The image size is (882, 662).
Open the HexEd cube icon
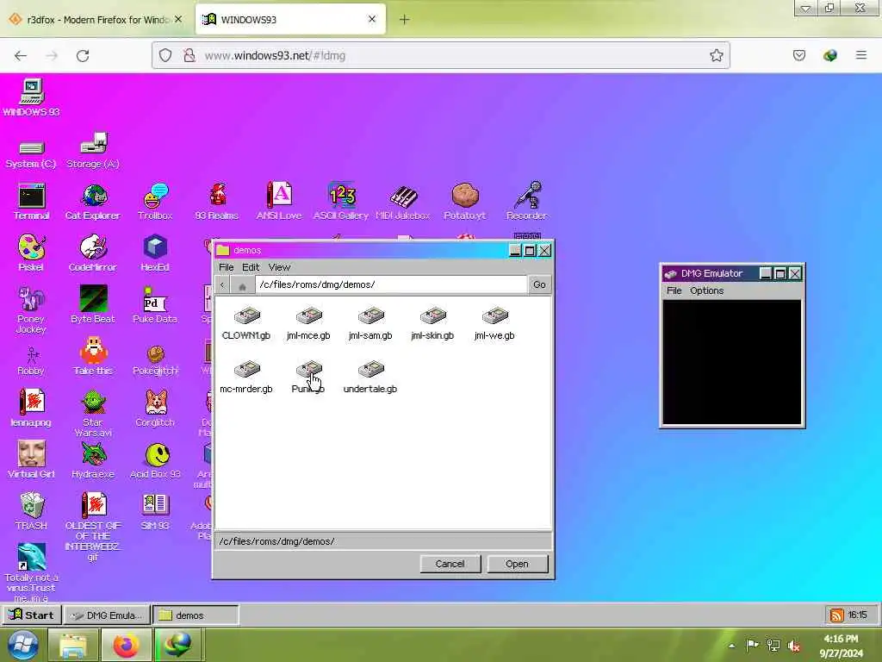pos(155,253)
